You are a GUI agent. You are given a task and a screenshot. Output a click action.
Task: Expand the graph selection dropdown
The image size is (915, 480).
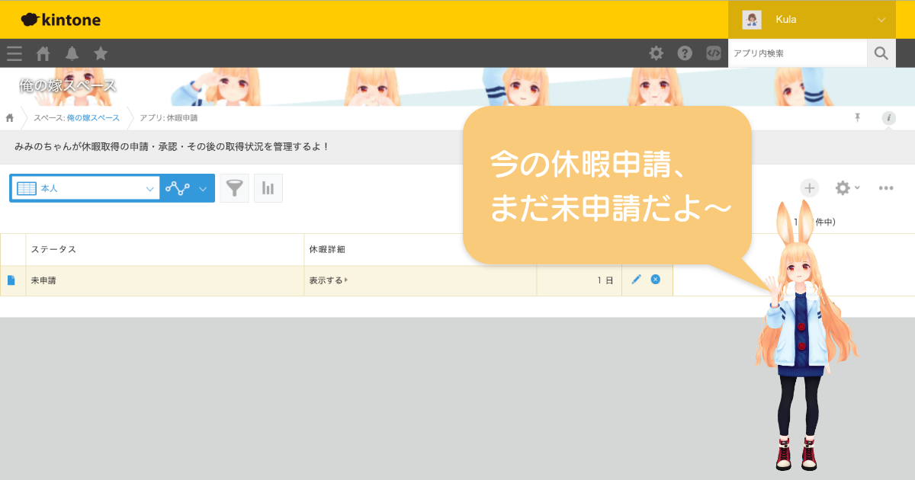coord(202,188)
